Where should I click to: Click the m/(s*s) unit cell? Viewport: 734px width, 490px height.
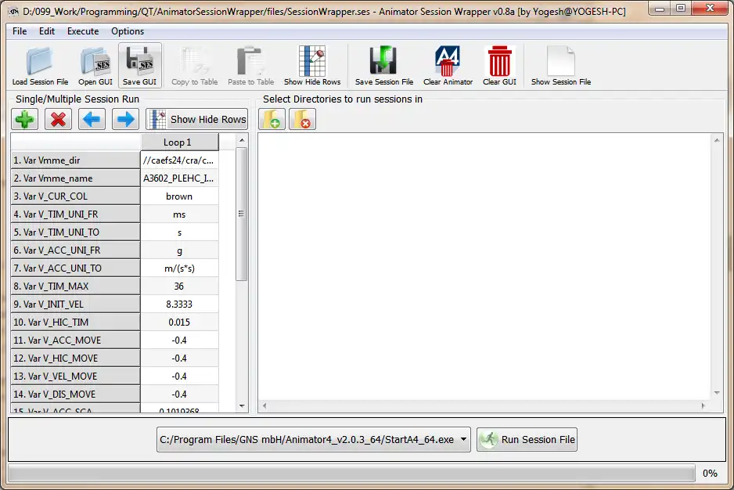click(179, 268)
